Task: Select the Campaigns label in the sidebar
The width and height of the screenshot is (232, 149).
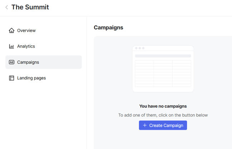Action: click(x=28, y=62)
